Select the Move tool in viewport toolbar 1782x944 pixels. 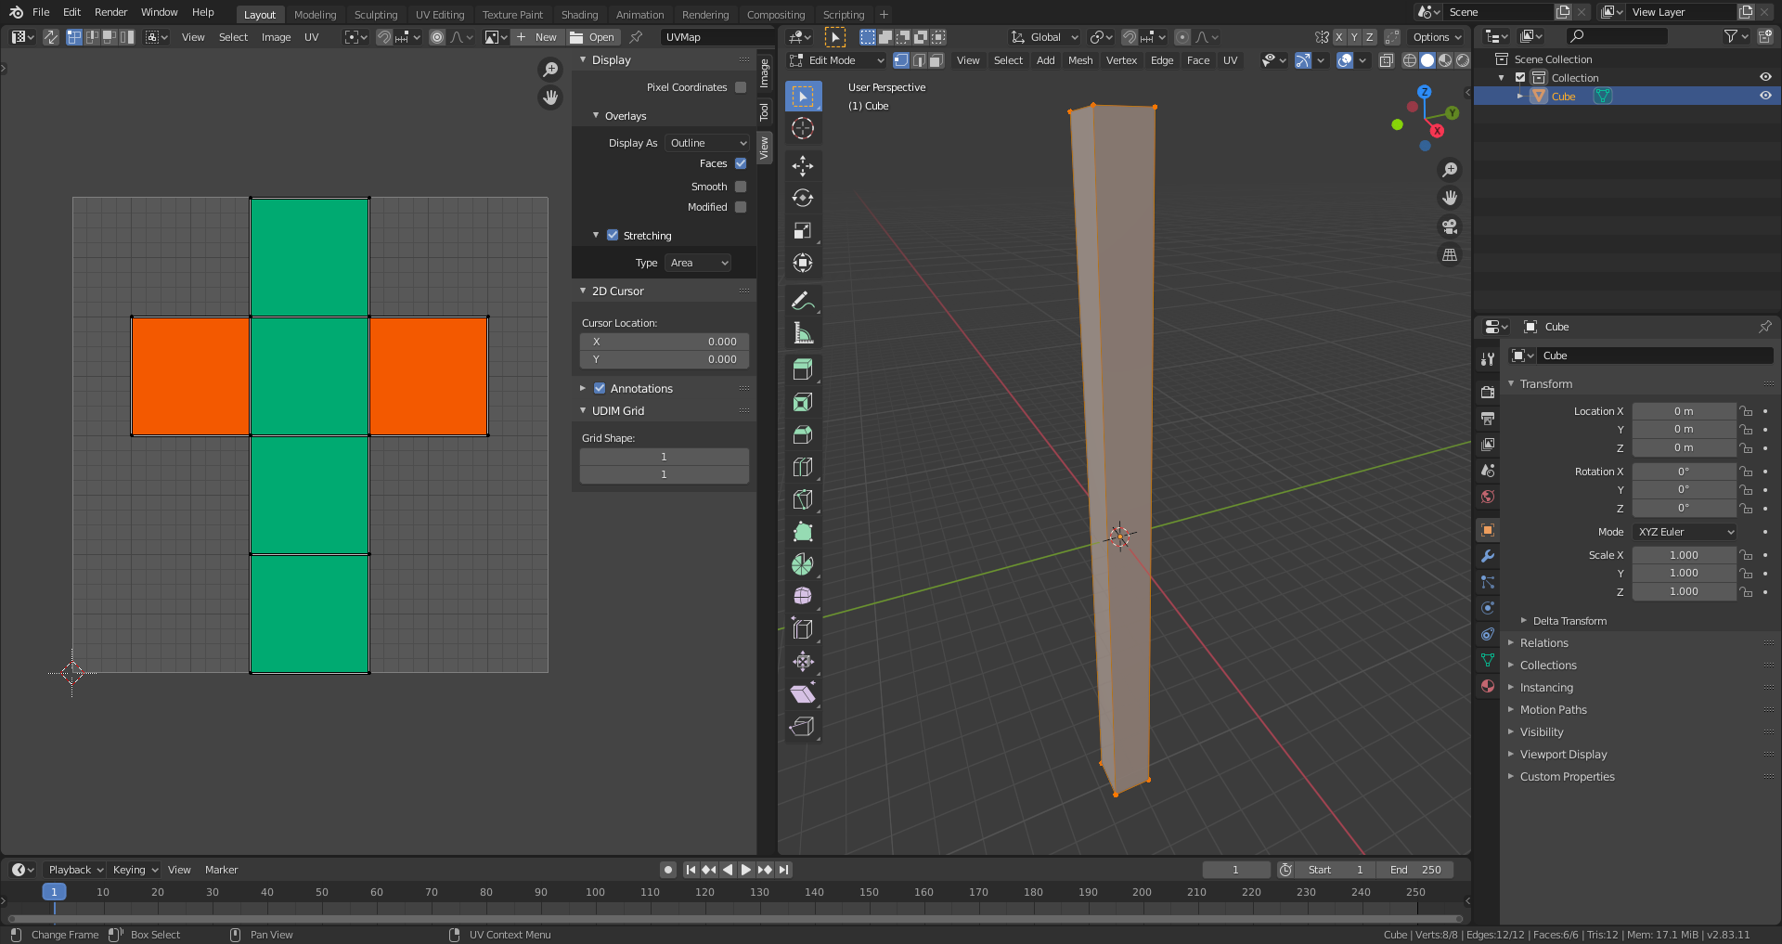click(803, 166)
